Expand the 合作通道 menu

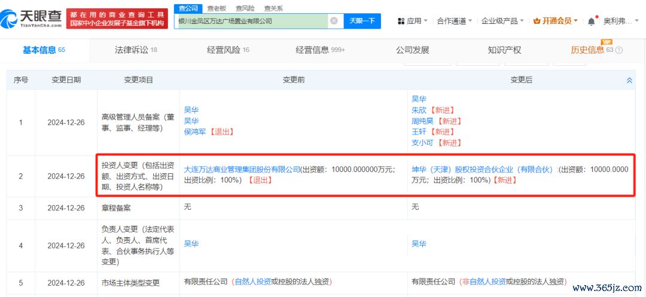click(x=455, y=20)
